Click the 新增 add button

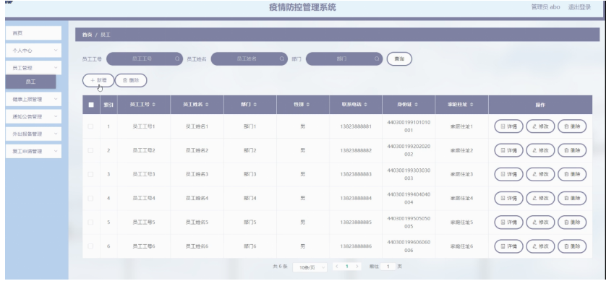tap(98, 80)
